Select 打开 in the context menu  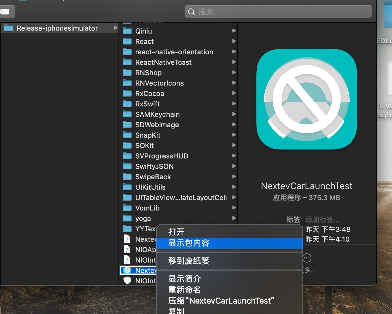pyautogui.click(x=176, y=232)
